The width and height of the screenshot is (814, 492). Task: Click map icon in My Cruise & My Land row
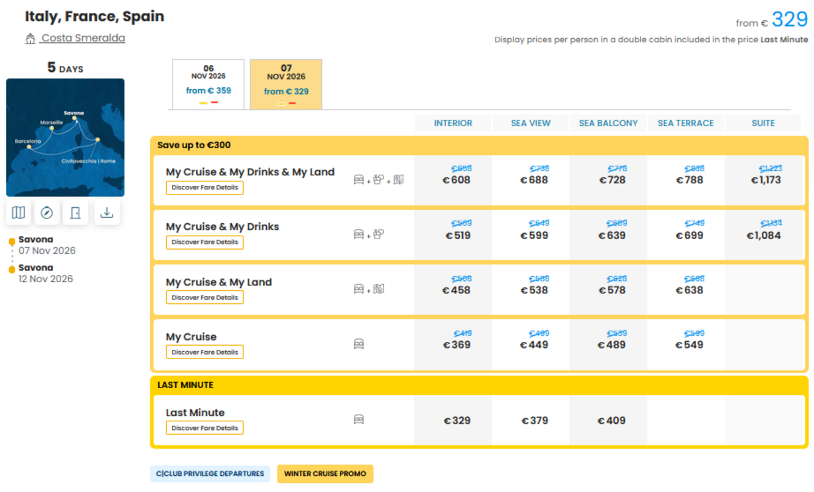379,289
